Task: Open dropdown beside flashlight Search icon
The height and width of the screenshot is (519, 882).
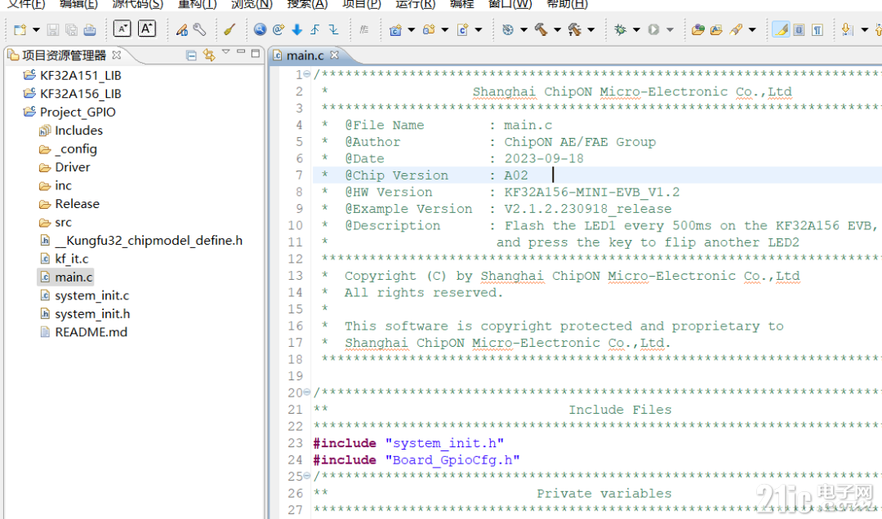Action: [752, 30]
